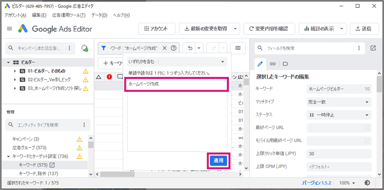Open the マッチタイプ 完全一致 dropdown

(x=339, y=102)
